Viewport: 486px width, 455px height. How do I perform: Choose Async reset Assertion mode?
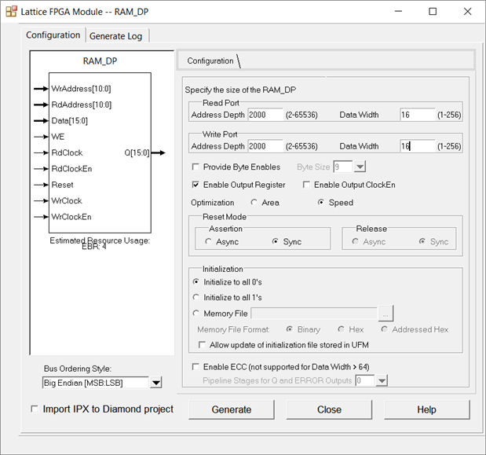208,241
